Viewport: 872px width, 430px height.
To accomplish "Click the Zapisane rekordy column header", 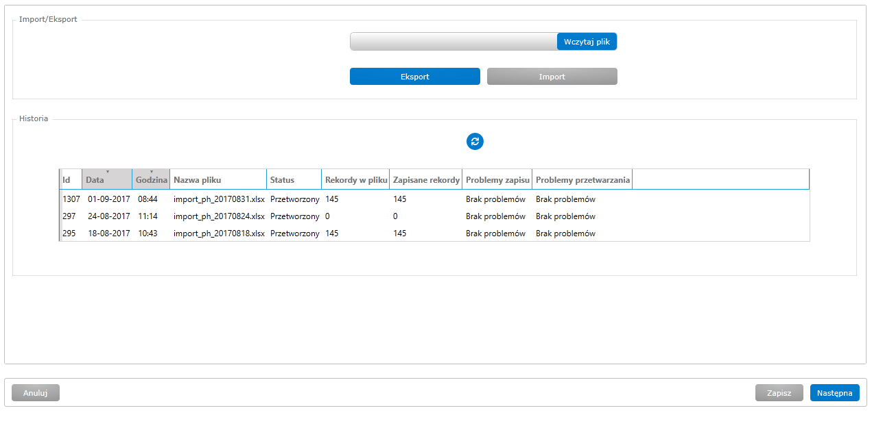I will coord(425,179).
